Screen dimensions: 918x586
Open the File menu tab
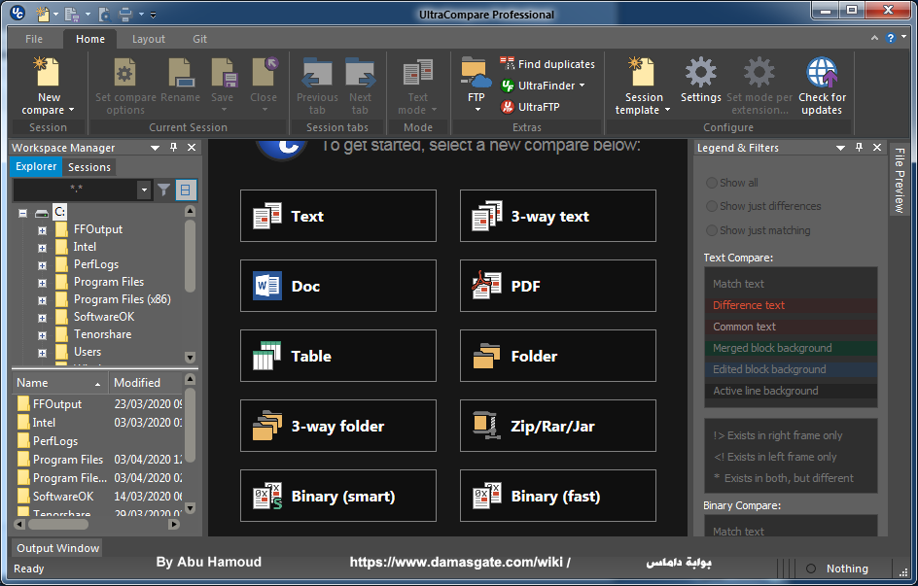click(34, 39)
